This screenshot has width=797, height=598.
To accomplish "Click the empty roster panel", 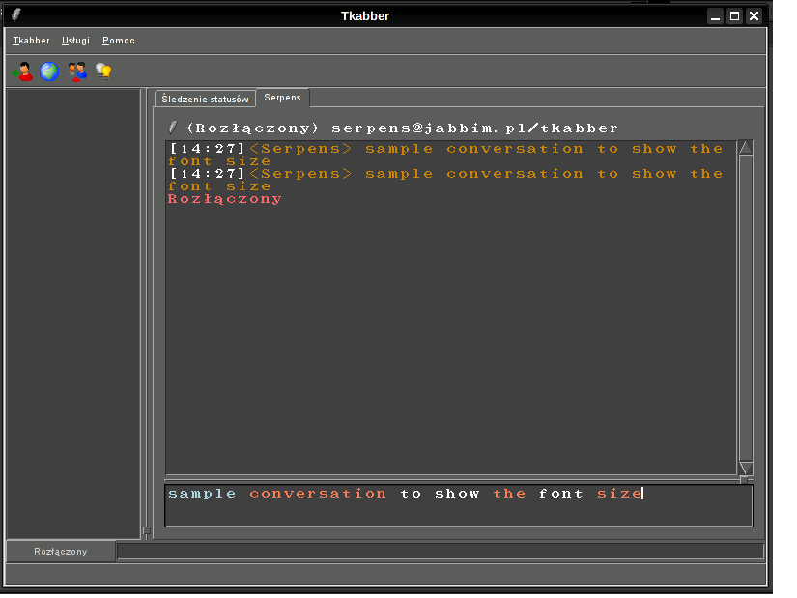I will 73,309.
